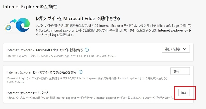
Task: Expand the 許可 reload setting combo box label
Action: tap(177, 71)
